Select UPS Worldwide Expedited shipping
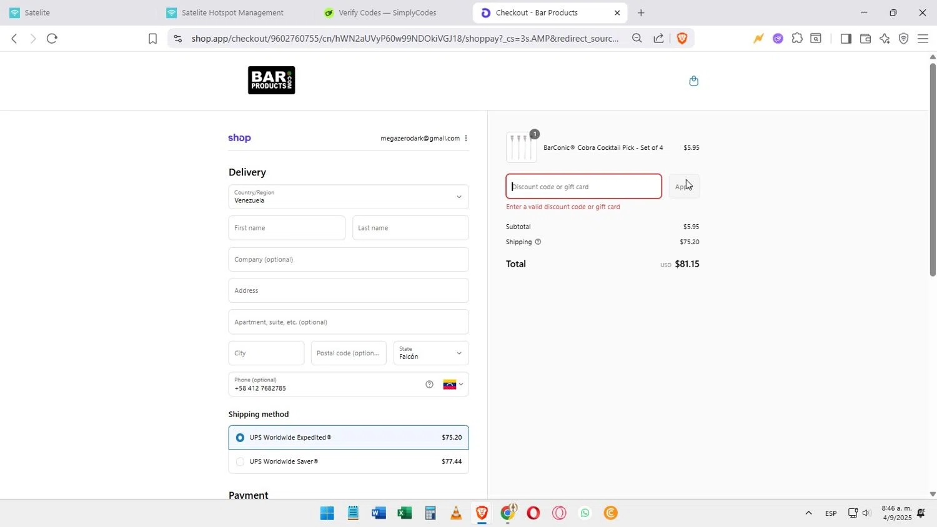This screenshot has width=937, height=527. tap(349, 437)
